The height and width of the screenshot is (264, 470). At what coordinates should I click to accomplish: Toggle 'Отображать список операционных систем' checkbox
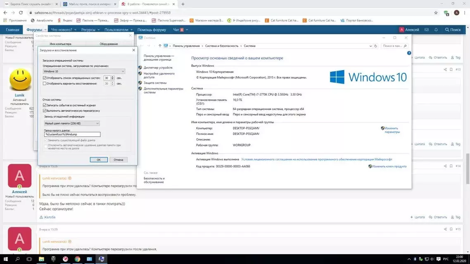tap(44, 78)
